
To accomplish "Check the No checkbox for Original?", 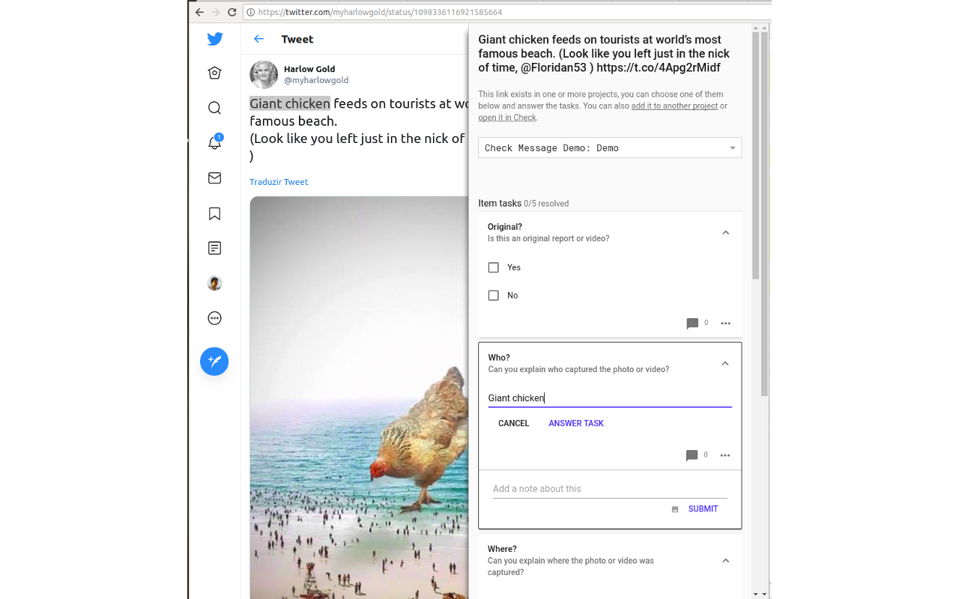I will 494,296.
